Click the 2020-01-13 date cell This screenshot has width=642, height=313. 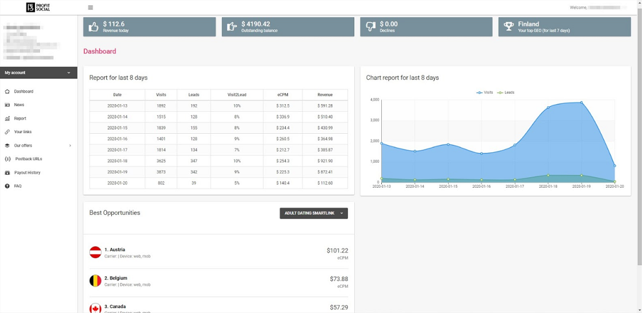(117, 106)
